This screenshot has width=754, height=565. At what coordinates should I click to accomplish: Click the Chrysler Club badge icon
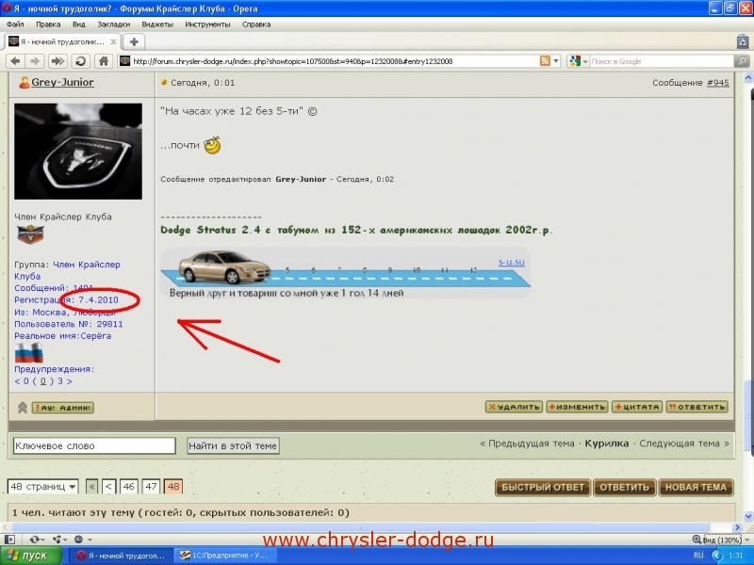tap(30, 234)
